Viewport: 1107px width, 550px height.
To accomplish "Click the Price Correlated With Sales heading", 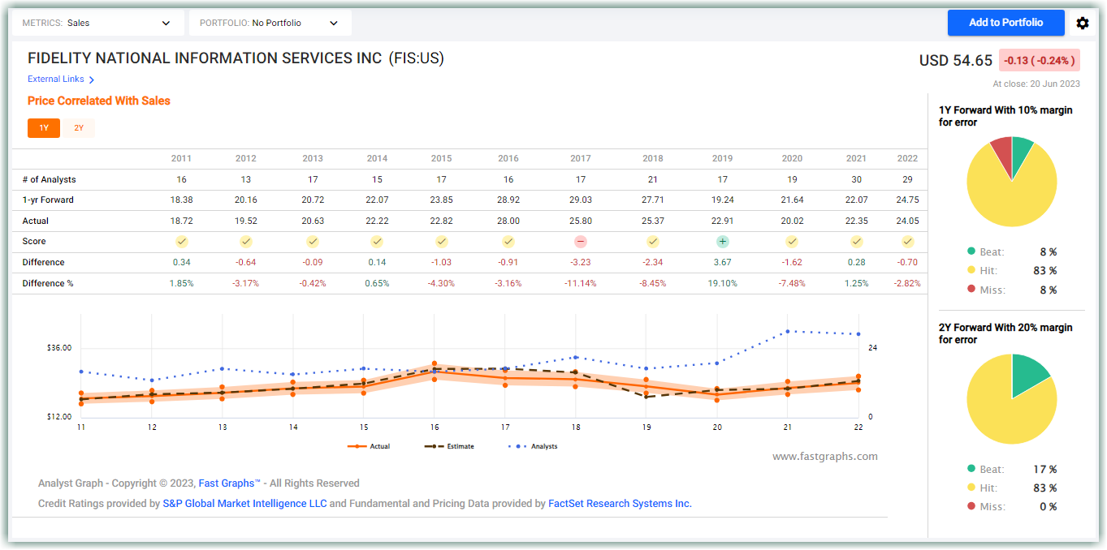I will click(x=99, y=101).
